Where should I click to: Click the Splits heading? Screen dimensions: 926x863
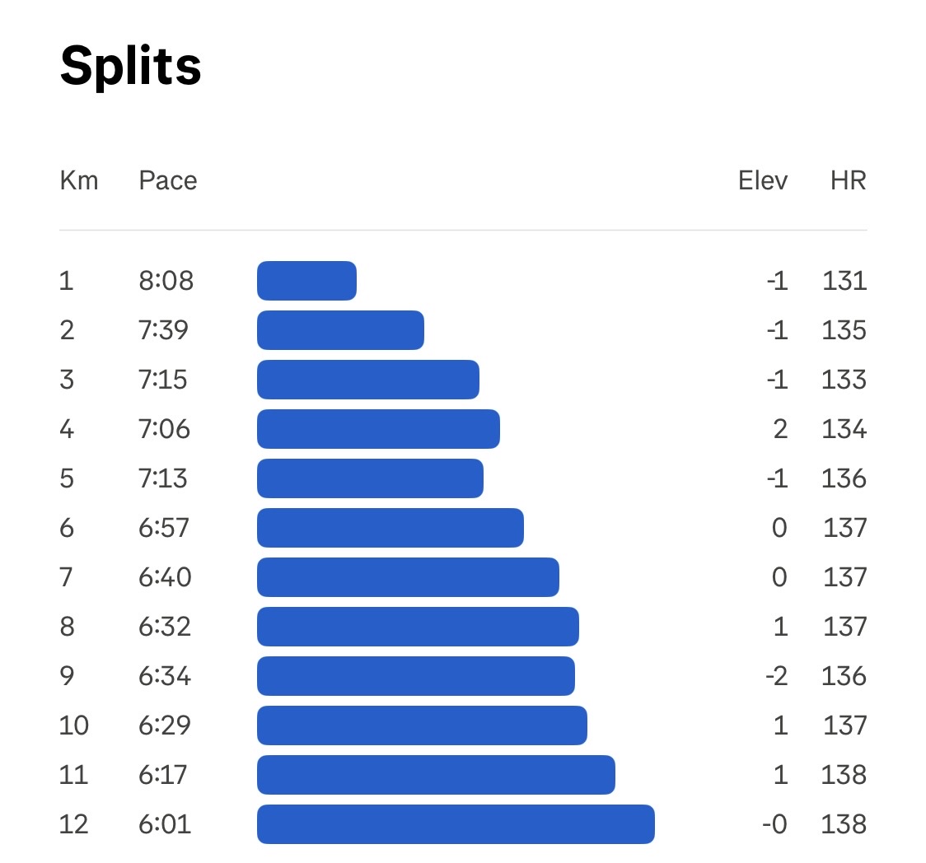pos(130,66)
